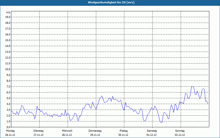The width and height of the screenshot is (220, 138).
Task: Click the 5,0 y-axis label
Action: 8,98
